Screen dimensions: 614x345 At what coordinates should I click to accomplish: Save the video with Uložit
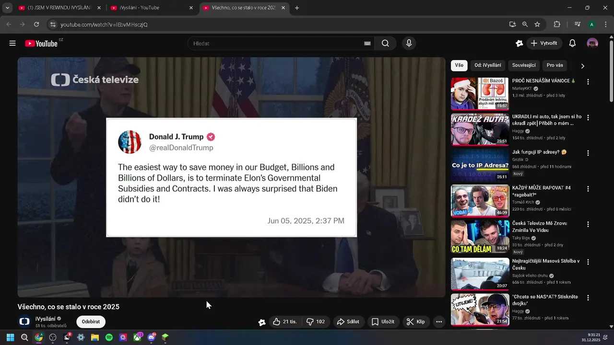pos(383,322)
